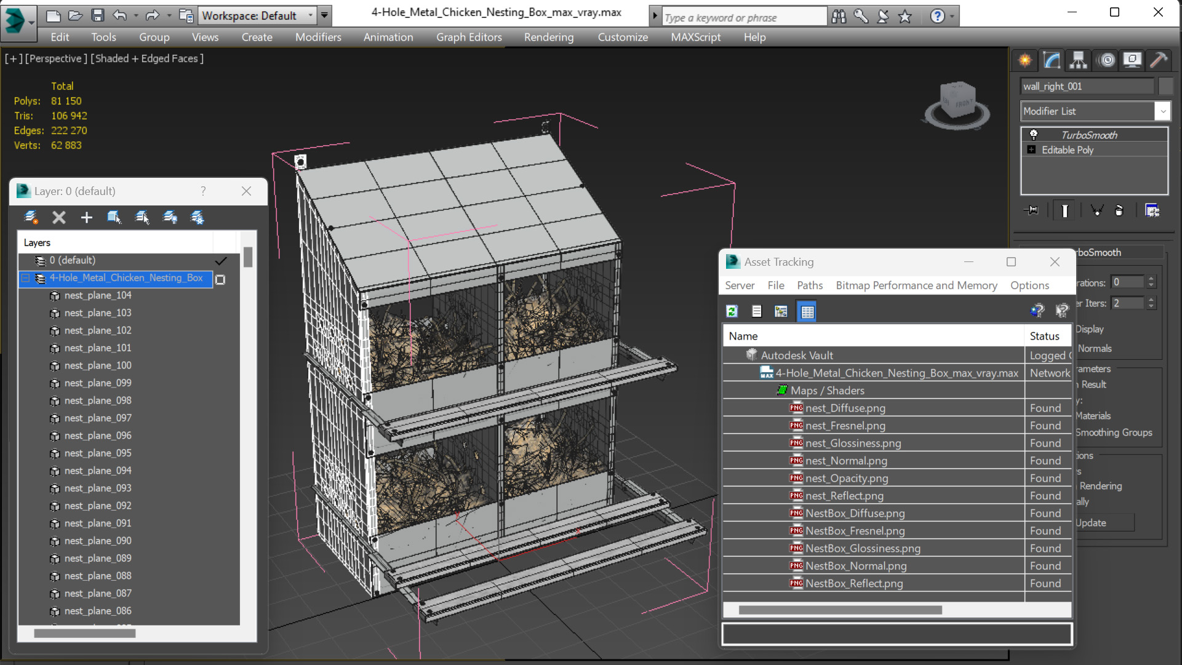The width and height of the screenshot is (1182, 665).
Task: Open the Help icon dropdown arrow
Action: point(951,17)
